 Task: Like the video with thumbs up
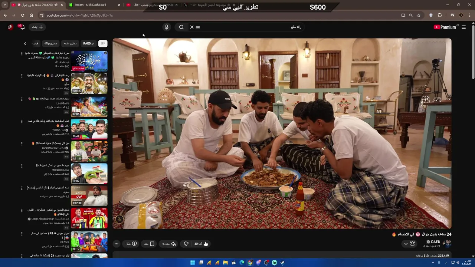pyautogui.click(x=202, y=244)
